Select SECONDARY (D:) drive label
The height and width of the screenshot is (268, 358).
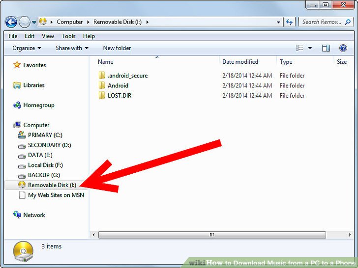49,145
